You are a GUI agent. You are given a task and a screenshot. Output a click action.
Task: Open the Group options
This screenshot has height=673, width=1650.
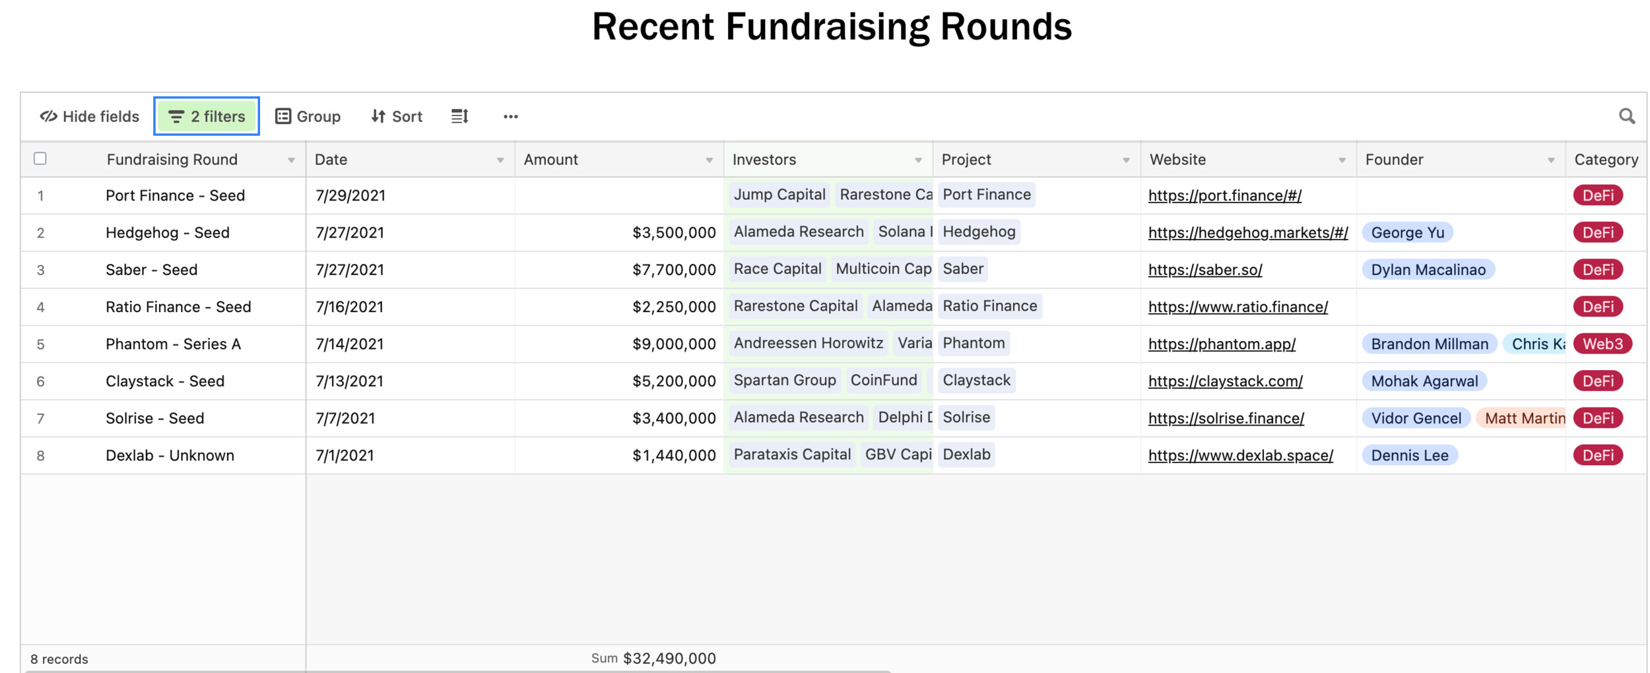coord(308,117)
